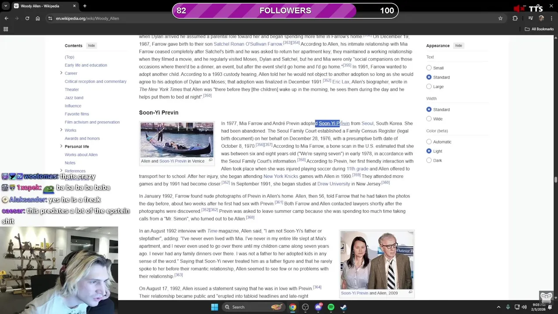Select Dark color mode
The height and width of the screenshot is (314, 558).
(x=429, y=160)
